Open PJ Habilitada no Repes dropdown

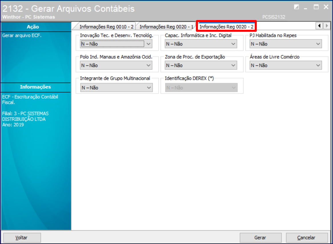286,44
